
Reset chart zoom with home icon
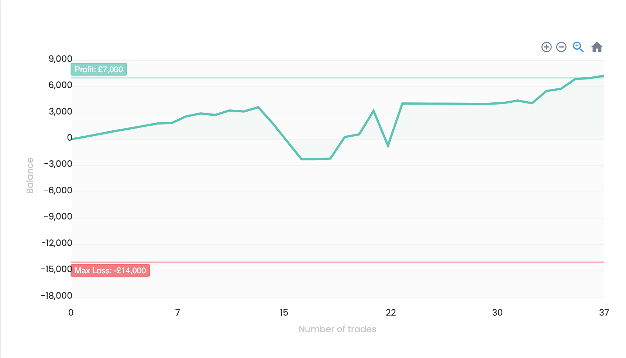597,47
